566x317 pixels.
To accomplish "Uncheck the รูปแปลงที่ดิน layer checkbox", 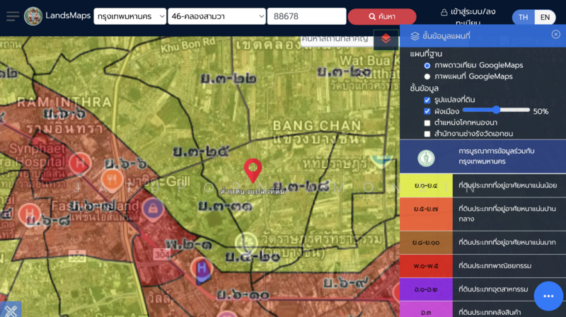I will [x=427, y=100].
